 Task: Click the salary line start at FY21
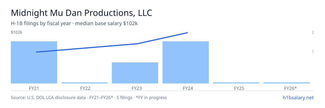point(36,52)
